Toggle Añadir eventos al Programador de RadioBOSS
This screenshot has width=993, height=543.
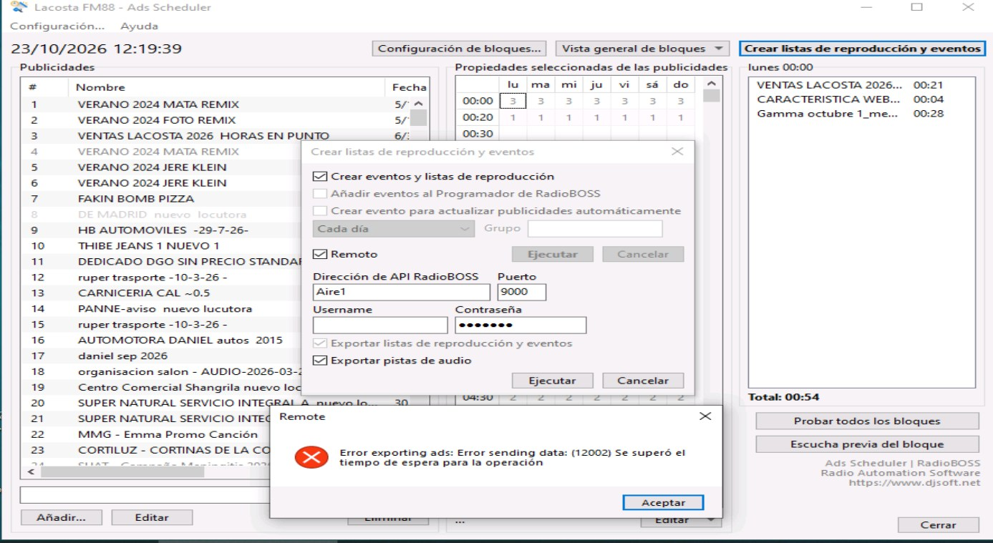click(x=319, y=194)
